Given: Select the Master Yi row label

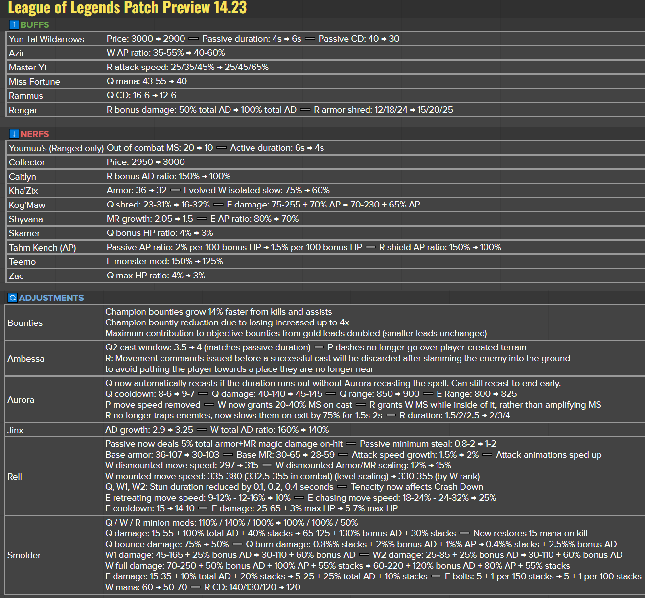Looking at the screenshot, I should pos(27,68).
